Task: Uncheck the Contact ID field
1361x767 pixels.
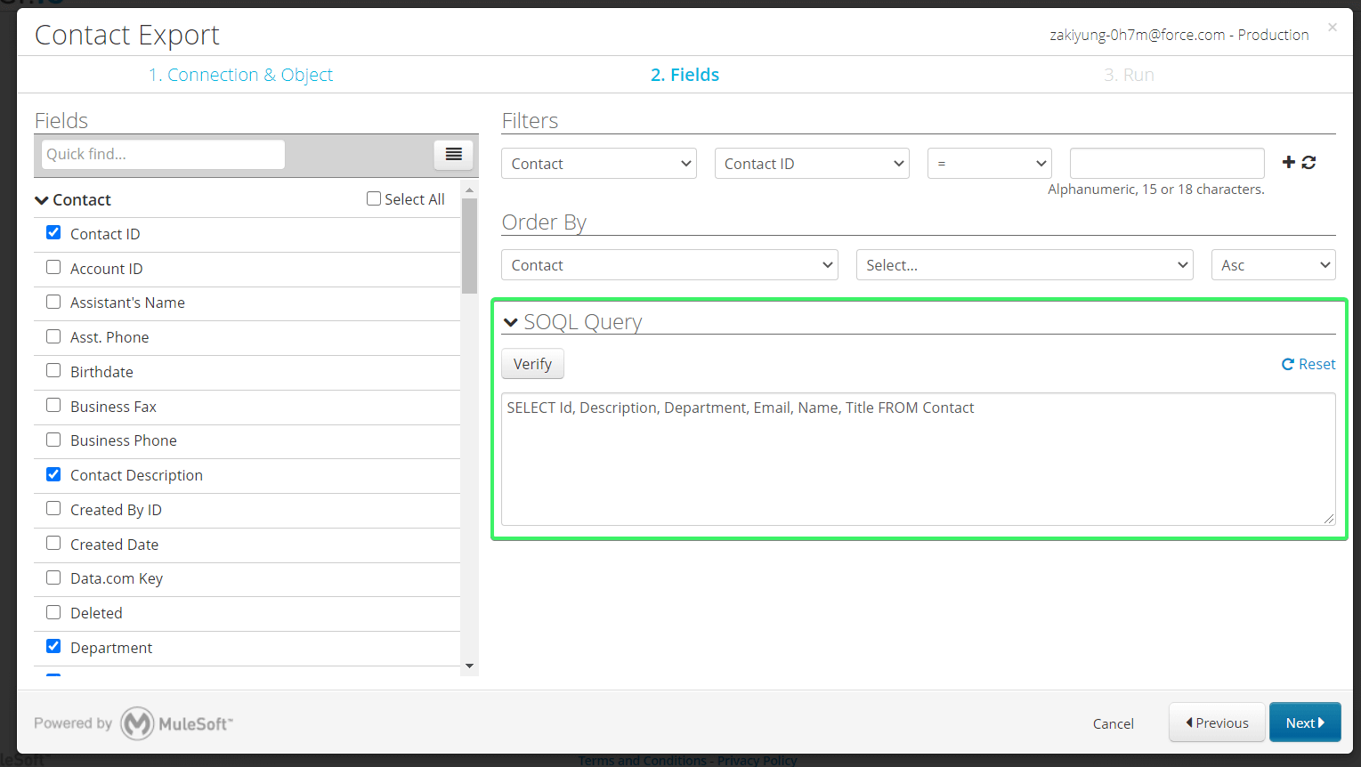Action: [x=53, y=232]
